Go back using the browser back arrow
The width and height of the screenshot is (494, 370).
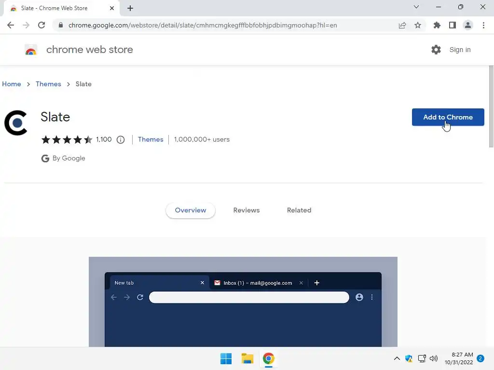pos(11,25)
